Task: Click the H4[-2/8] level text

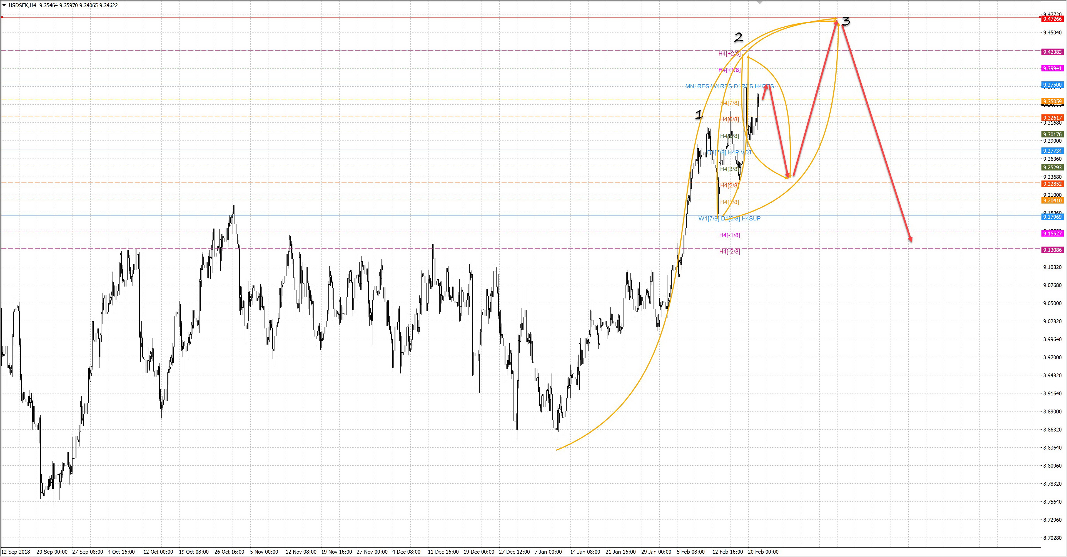Action: 729,252
